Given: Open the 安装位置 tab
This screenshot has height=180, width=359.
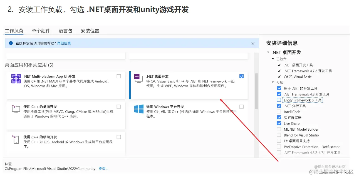Looking at the screenshot, I should (x=90, y=31).
